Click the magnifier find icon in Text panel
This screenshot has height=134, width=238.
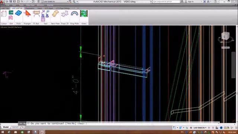pyautogui.click(x=48, y=12)
